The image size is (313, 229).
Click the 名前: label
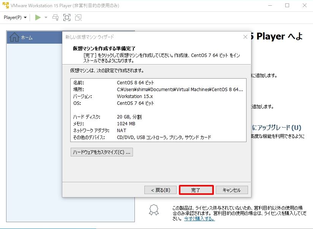point(79,83)
